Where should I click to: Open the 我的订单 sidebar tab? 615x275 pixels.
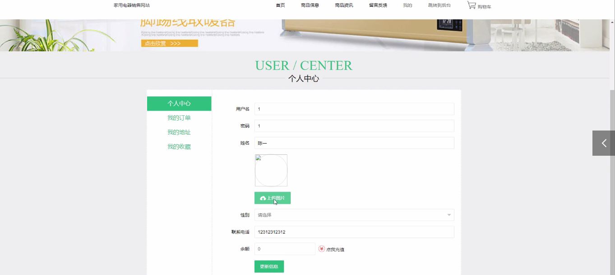tap(179, 118)
